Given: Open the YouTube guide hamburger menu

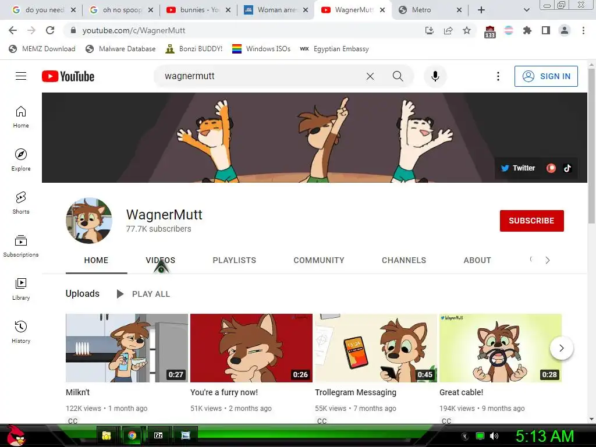Looking at the screenshot, I should 21,76.
